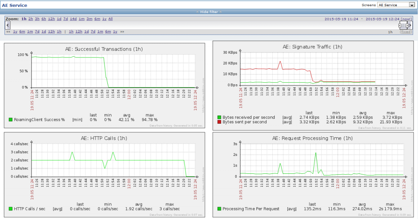Toggle the fixed period link
418x219 pixels.
(x=406, y=32)
